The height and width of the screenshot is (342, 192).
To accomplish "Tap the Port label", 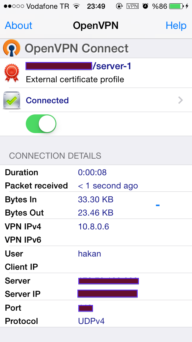I will click(13, 308).
